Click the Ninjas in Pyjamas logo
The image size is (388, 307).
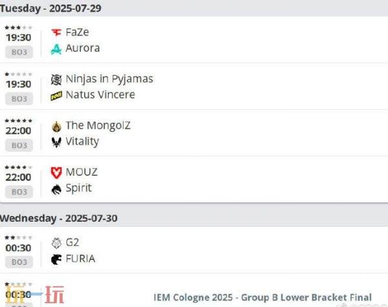click(56, 79)
